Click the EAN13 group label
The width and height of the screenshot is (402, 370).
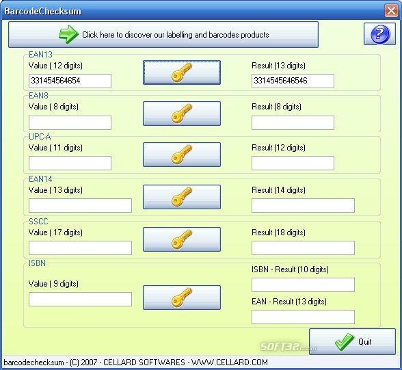pyautogui.click(x=40, y=54)
